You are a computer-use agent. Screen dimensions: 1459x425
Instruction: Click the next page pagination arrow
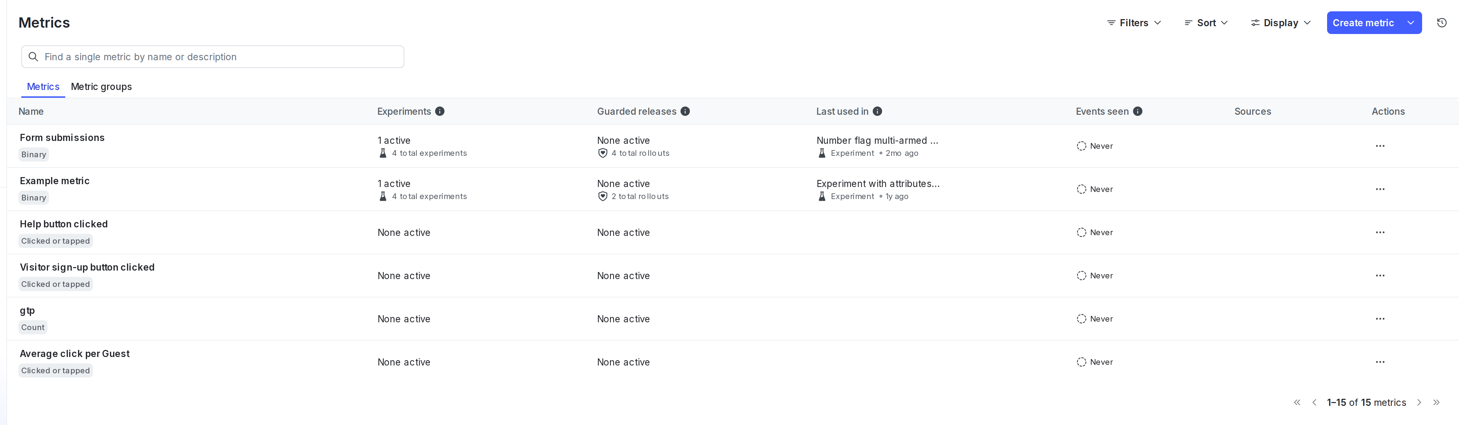click(1419, 402)
